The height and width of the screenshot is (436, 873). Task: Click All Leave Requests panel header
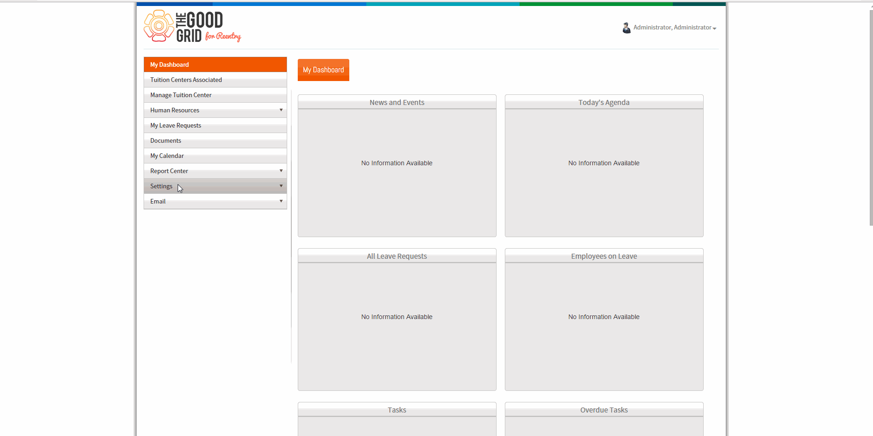(x=397, y=256)
